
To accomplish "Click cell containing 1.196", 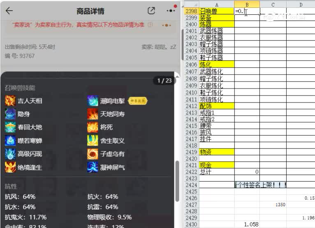I will tap(301, 218).
